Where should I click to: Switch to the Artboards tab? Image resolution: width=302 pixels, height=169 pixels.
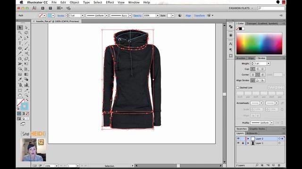click(x=252, y=133)
